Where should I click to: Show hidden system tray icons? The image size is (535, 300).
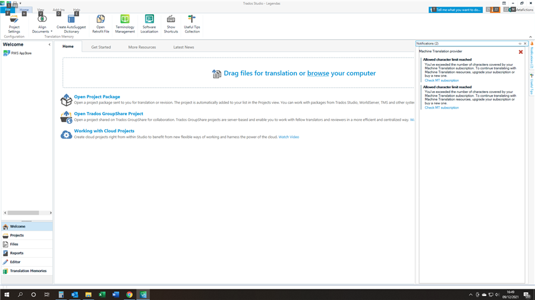471,295
